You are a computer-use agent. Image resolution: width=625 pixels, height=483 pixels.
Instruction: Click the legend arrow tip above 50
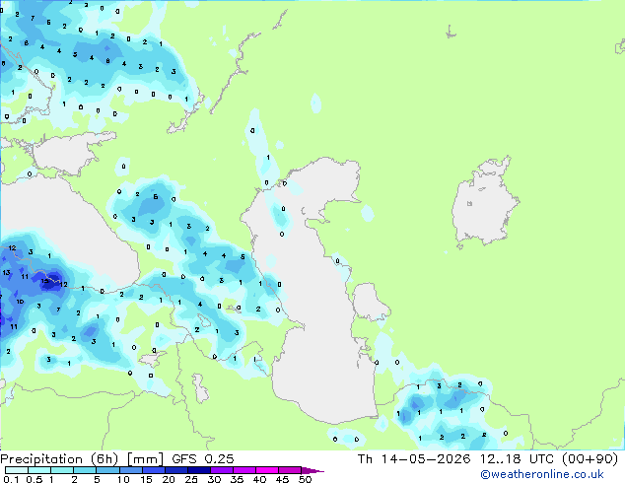313,470
